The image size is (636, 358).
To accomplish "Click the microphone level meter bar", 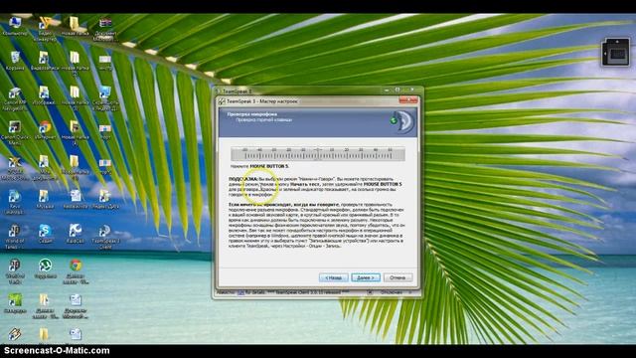I will pos(318,154).
